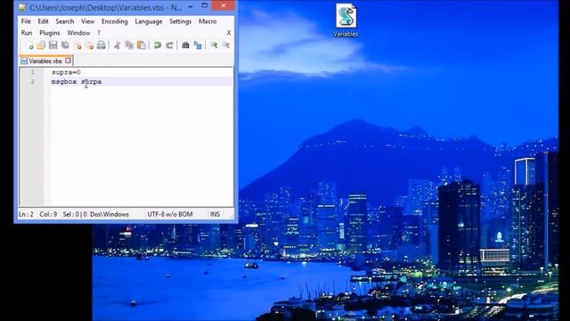Click the word 'surpa' on line 2
The width and height of the screenshot is (570, 321).
click(91, 81)
